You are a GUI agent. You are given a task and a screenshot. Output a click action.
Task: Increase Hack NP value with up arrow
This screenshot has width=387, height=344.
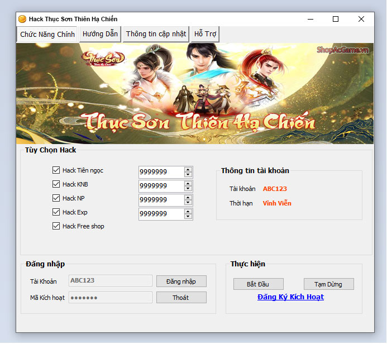tap(188, 198)
